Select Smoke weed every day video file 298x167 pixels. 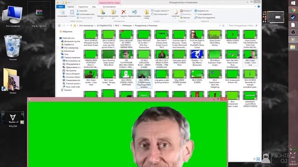[x=108, y=39]
